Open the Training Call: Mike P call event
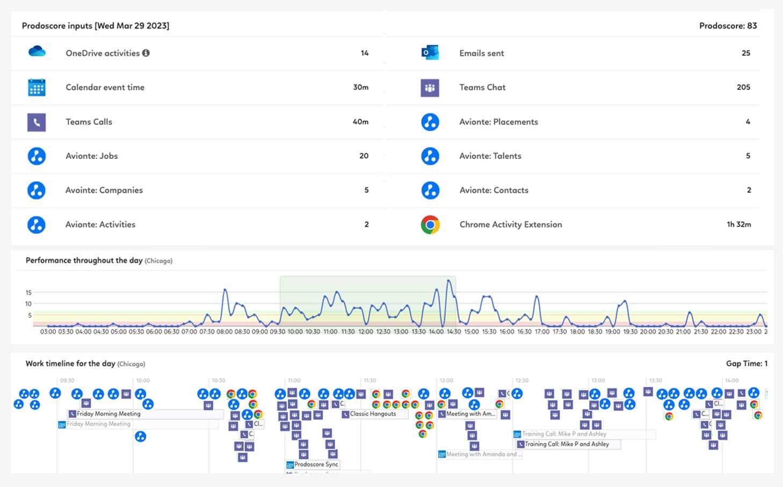Viewport: 783px width, 487px height. (x=568, y=444)
